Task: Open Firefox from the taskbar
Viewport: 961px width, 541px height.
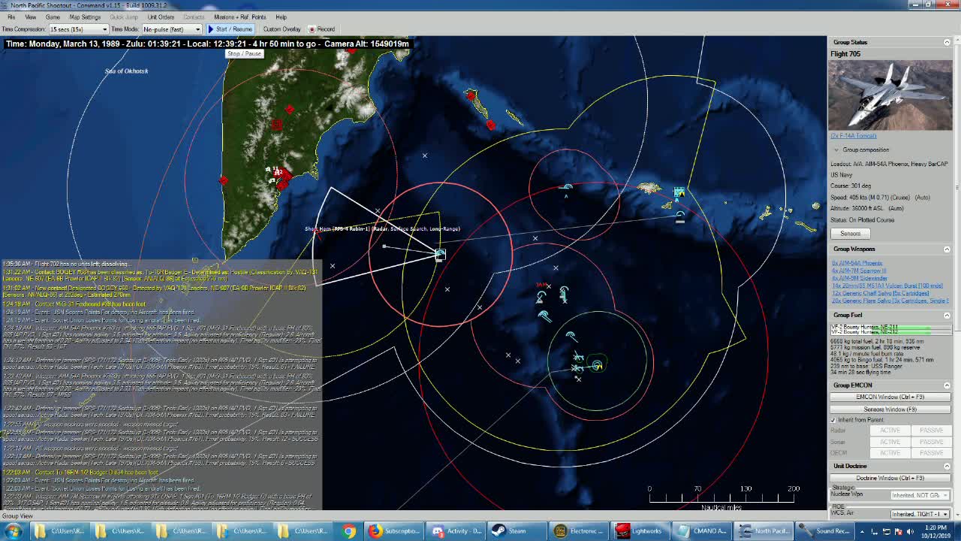Action: coord(393,531)
